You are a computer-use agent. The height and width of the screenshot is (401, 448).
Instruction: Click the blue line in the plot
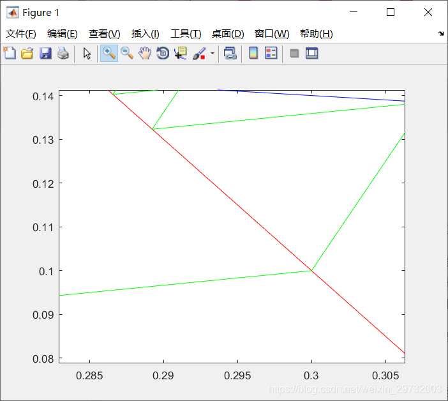point(311,95)
